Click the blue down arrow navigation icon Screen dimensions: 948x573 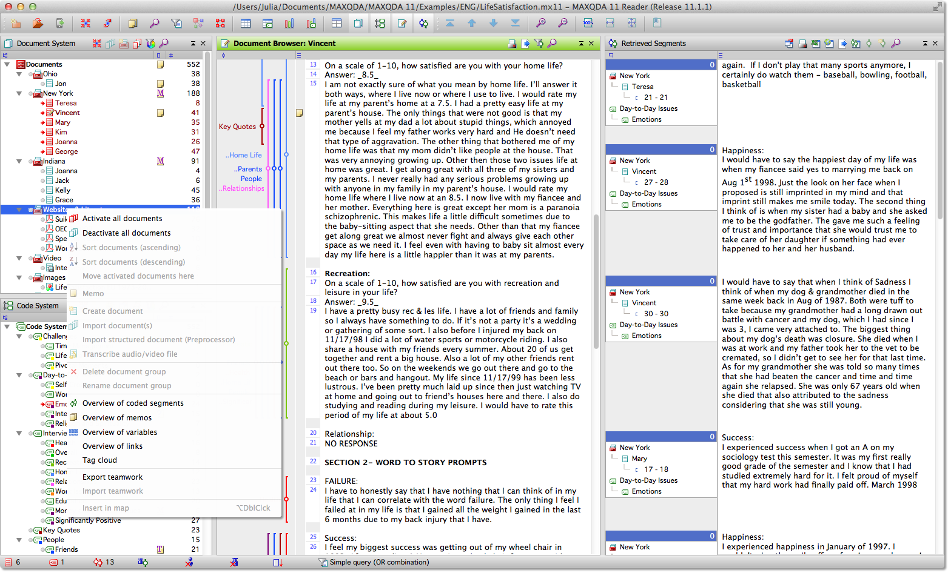[x=494, y=23]
